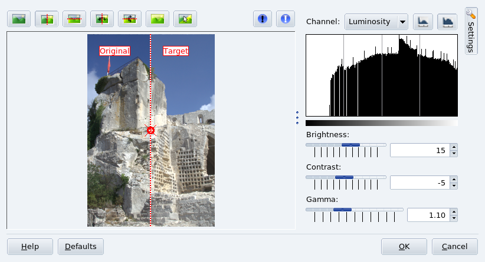This screenshot has height=262, width=485.
Task: Toggle the darker under-exposure indicator
Action: pos(263,19)
